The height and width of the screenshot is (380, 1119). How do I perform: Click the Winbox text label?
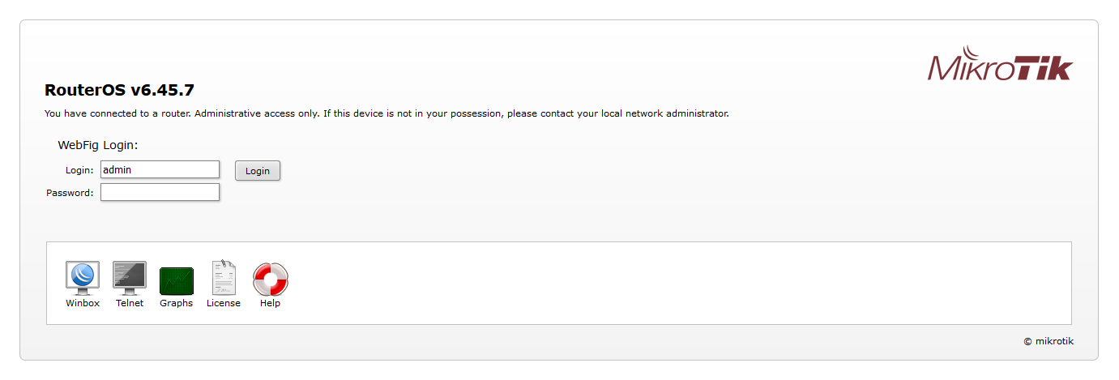(x=83, y=303)
